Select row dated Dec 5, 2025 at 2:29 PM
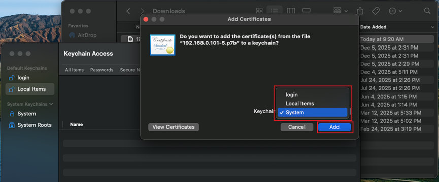The width and height of the screenshot is (439, 182). click(397, 64)
